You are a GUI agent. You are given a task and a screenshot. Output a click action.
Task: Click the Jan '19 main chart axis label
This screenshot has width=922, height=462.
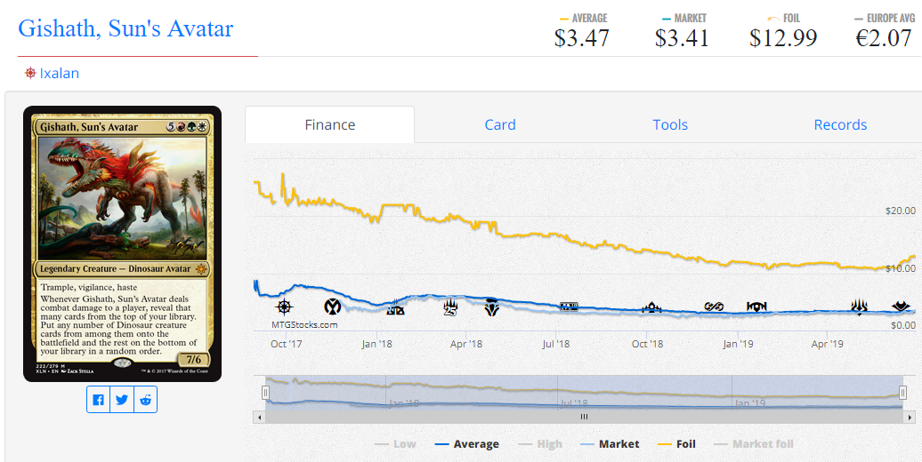738,344
